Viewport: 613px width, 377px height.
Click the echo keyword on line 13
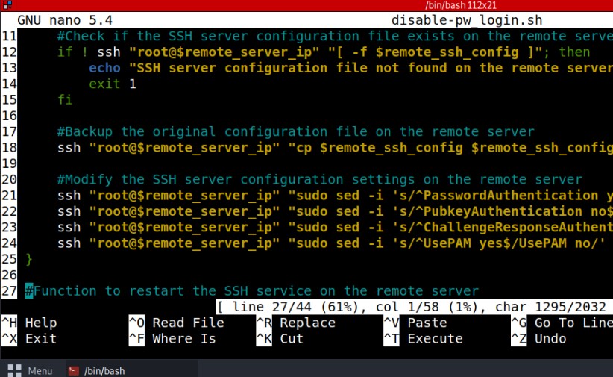(x=104, y=68)
